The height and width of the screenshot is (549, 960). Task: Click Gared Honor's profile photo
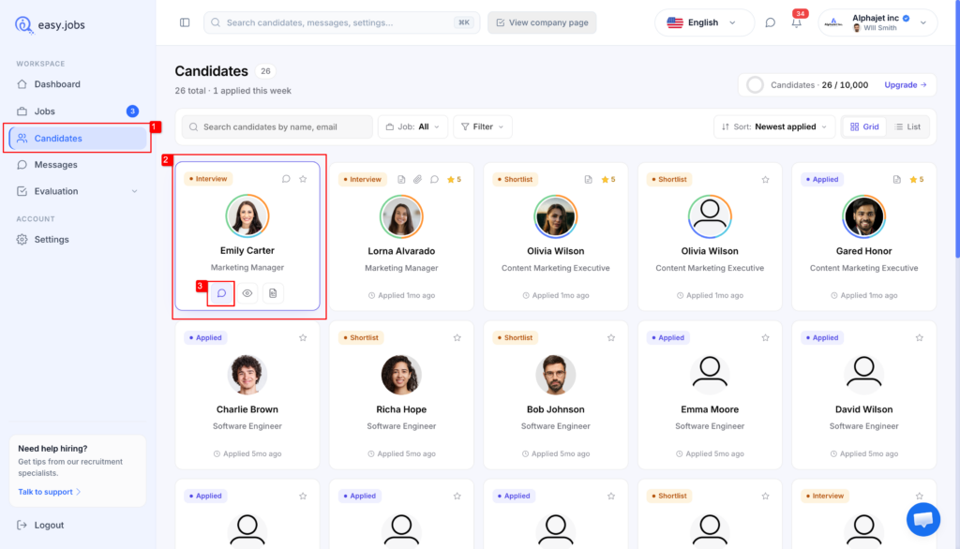click(x=863, y=216)
